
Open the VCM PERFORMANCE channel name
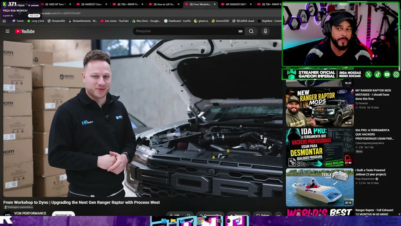pyautogui.click(x=30, y=213)
